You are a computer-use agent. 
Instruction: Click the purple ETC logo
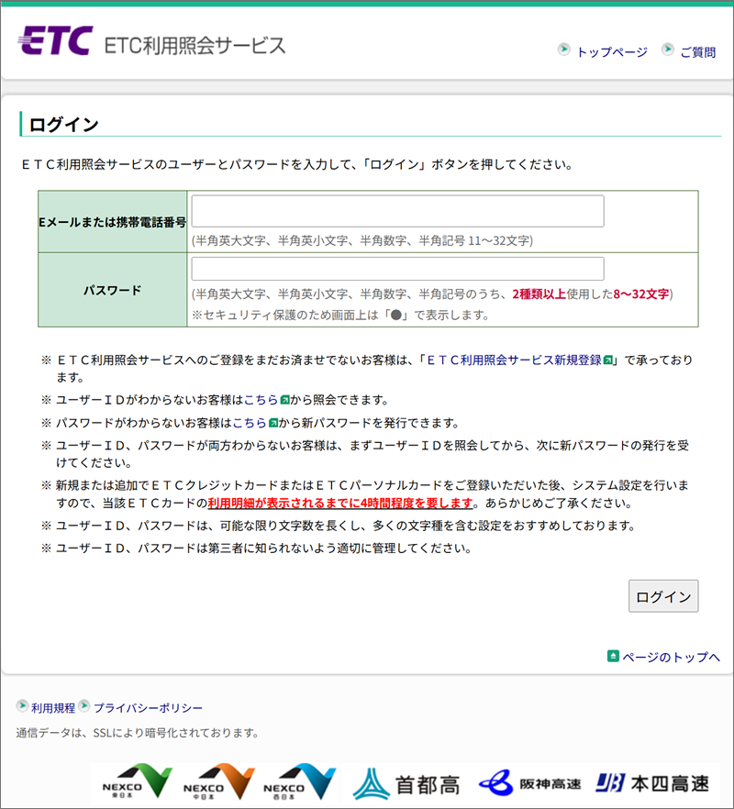[x=55, y=40]
